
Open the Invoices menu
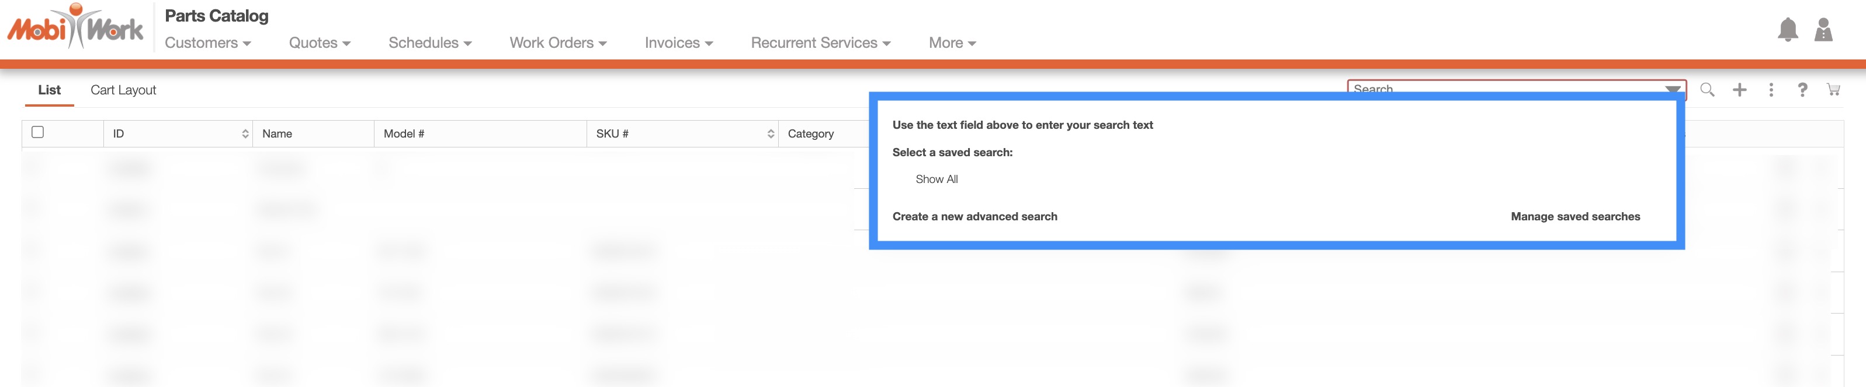pyautogui.click(x=678, y=43)
